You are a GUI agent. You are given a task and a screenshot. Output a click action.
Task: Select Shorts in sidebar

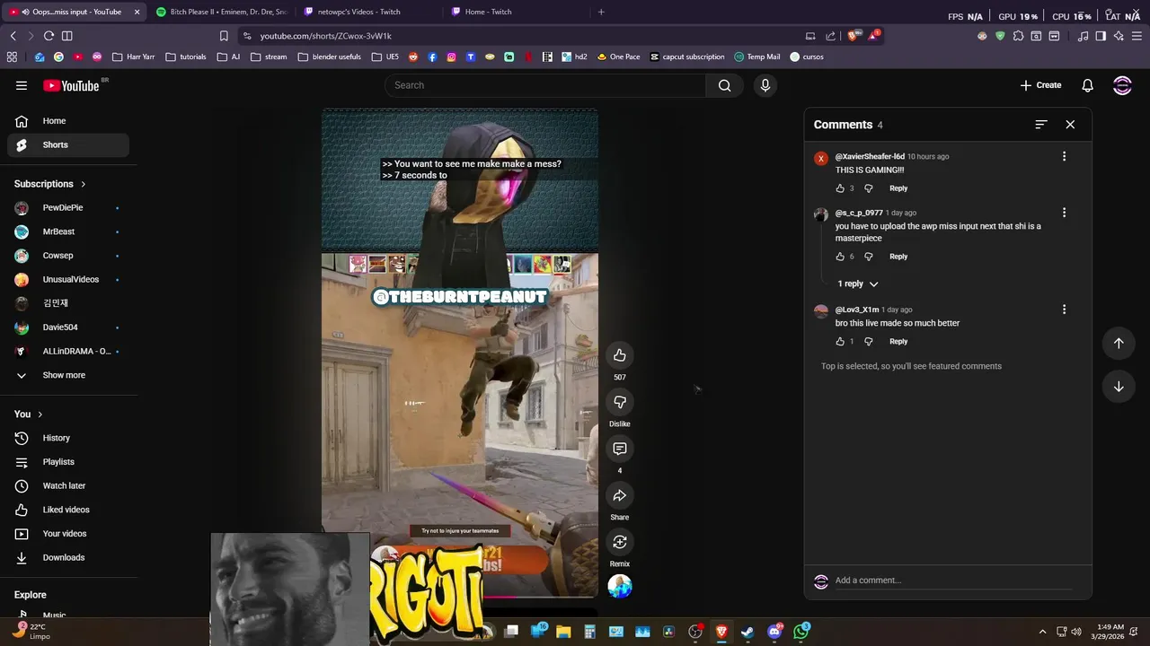click(68, 144)
